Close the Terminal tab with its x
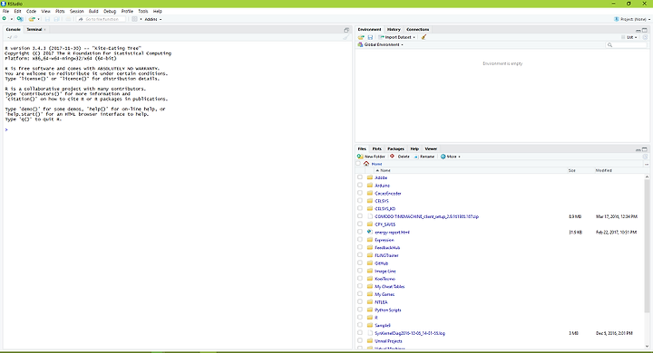The width and height of the screenshot is (653, 353). (x=44, y=30)
